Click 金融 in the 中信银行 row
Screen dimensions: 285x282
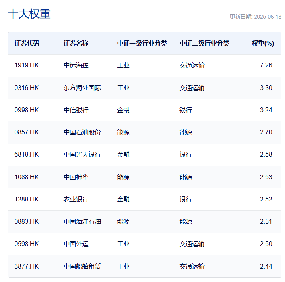pyautogui.click(x=123, y=110)
